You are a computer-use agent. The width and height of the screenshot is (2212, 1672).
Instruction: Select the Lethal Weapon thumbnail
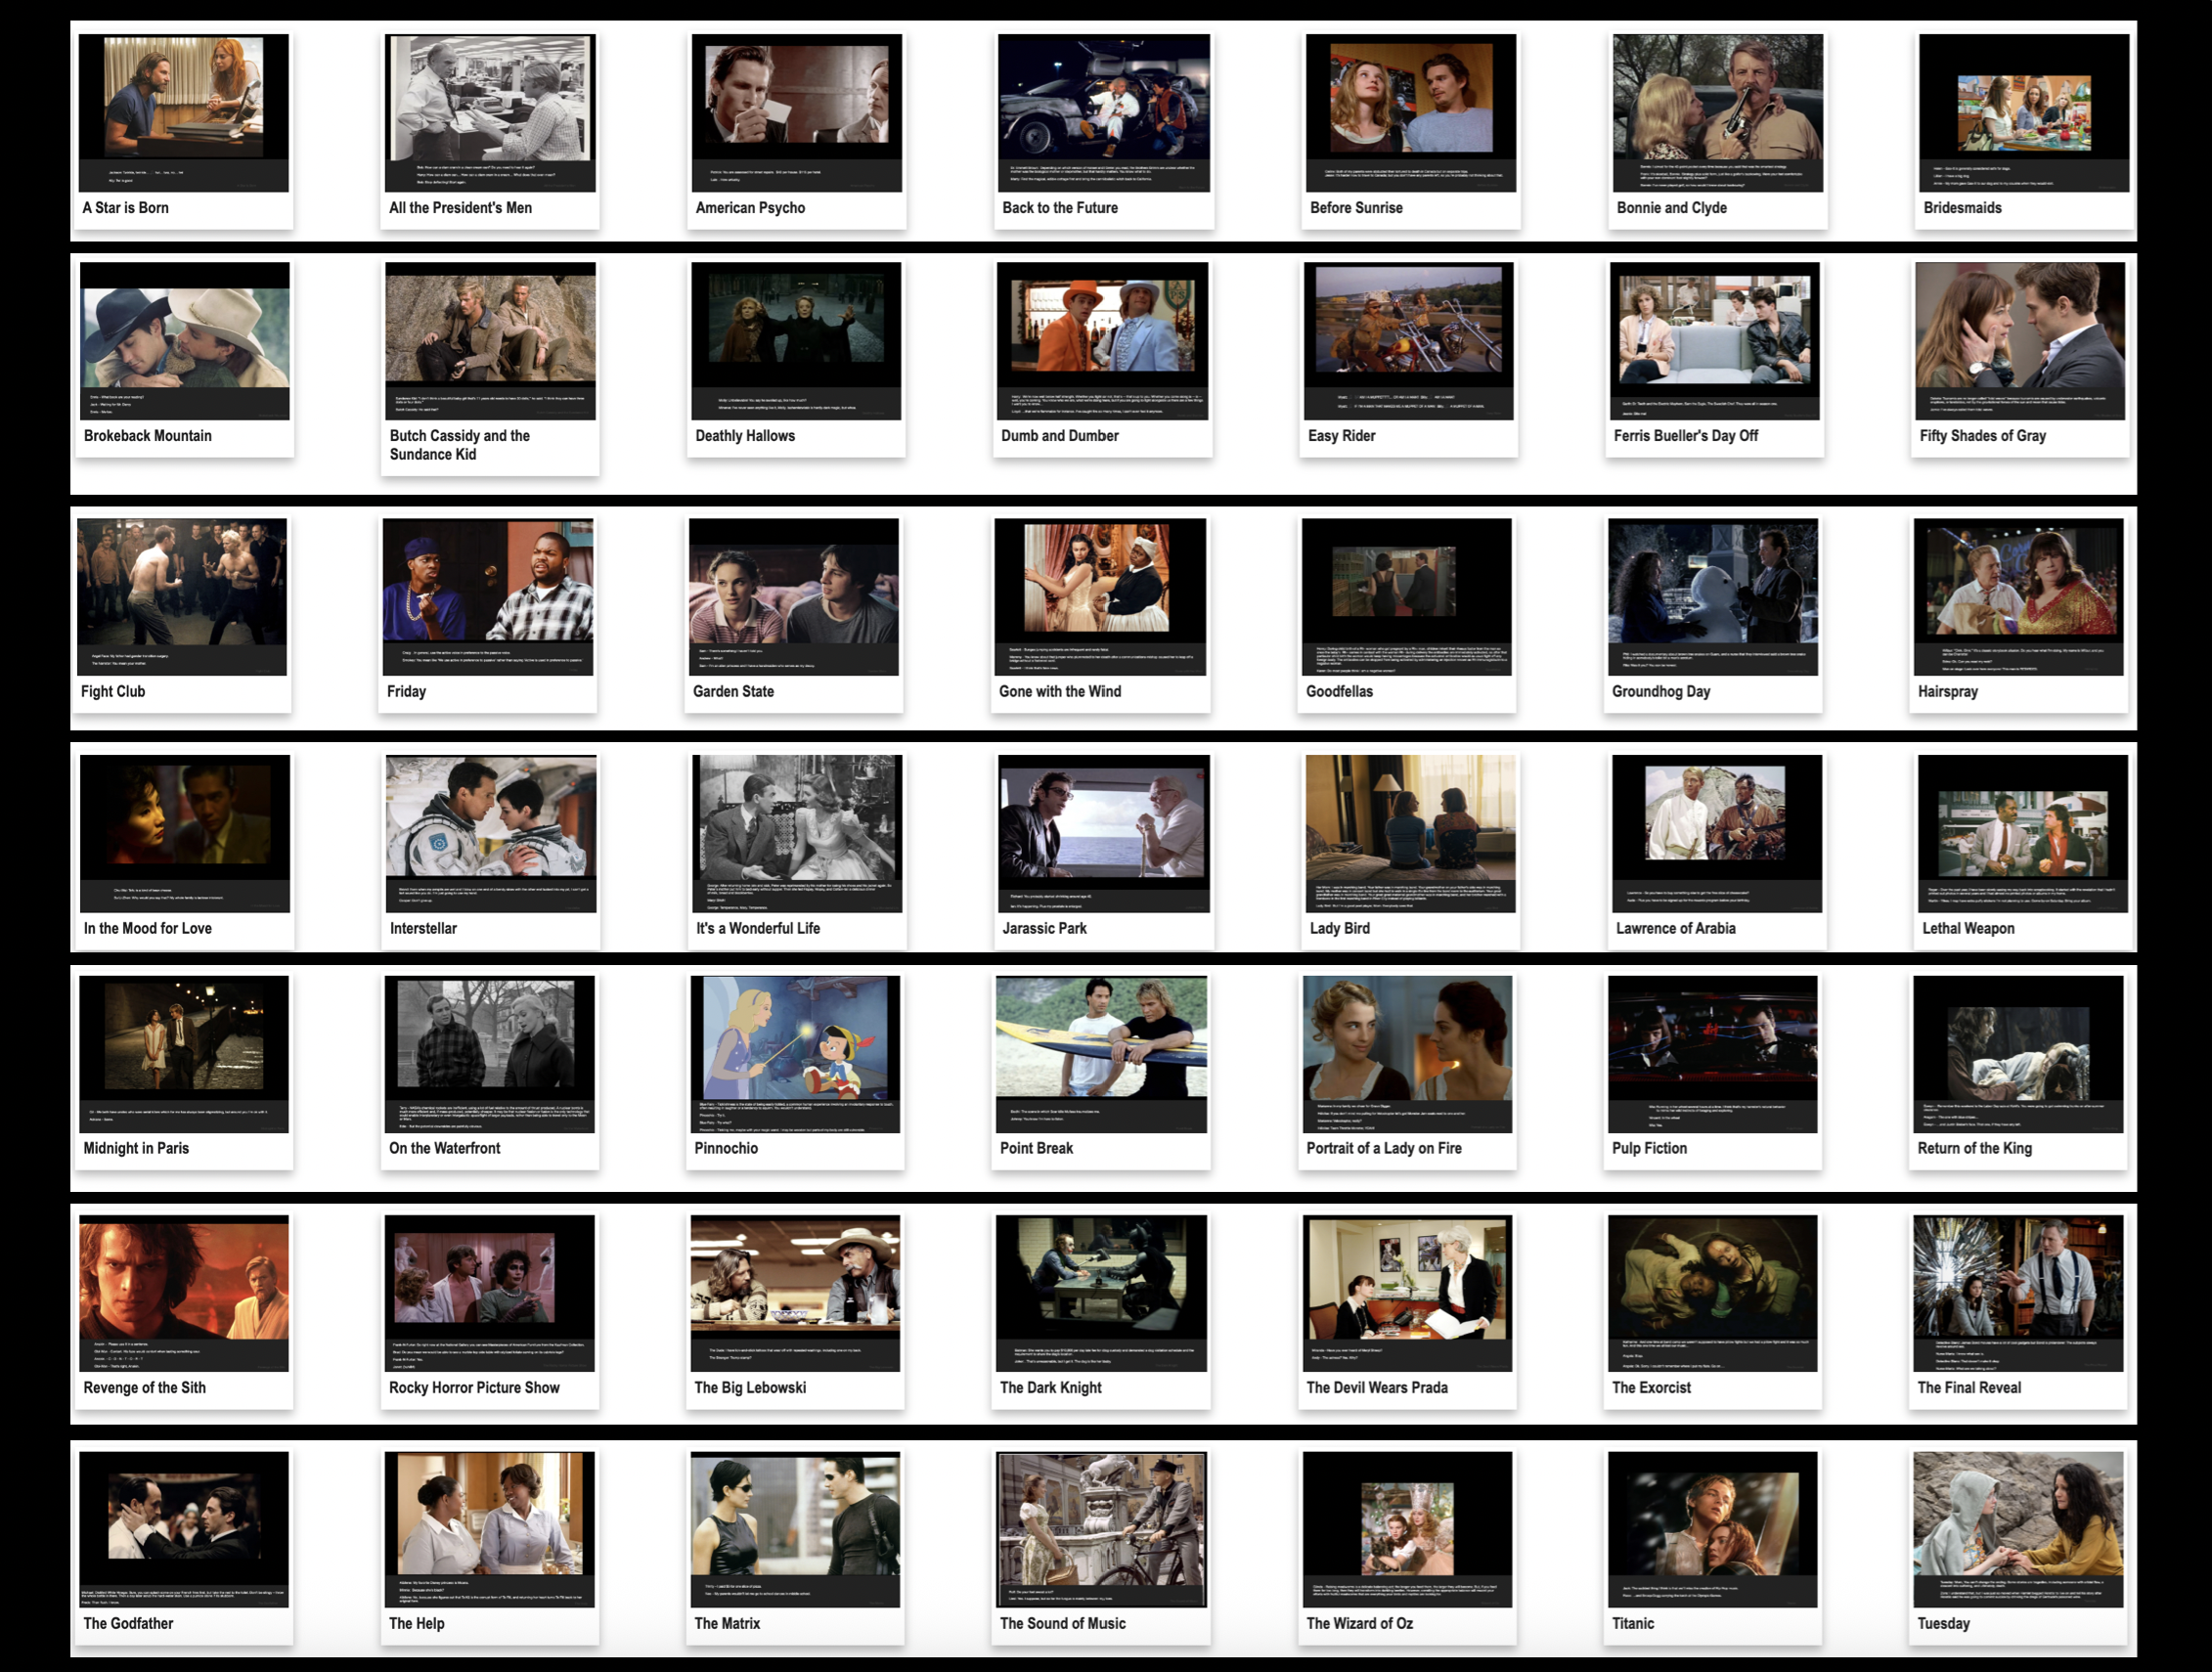[2022, 833]
